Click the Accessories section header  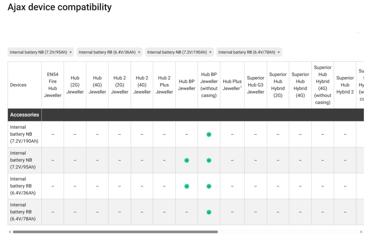(24, 115)
